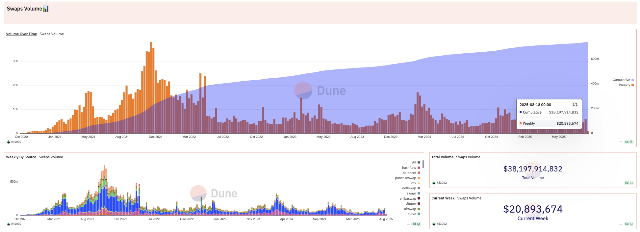Click the 5d status badge on Weekly By Source

416,224
